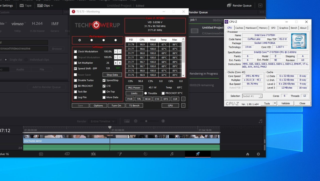Screen dimensions: 320x181
Task: Toggle Speed Shift - EPP checkbox
Action: [x=75, y=68]
